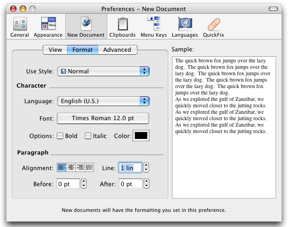288x227 pixels.
Task: Select left paragraph alignment icon
Action: [x=61, y=168]
